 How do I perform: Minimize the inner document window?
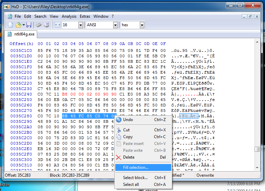click(x=244, y=16)
